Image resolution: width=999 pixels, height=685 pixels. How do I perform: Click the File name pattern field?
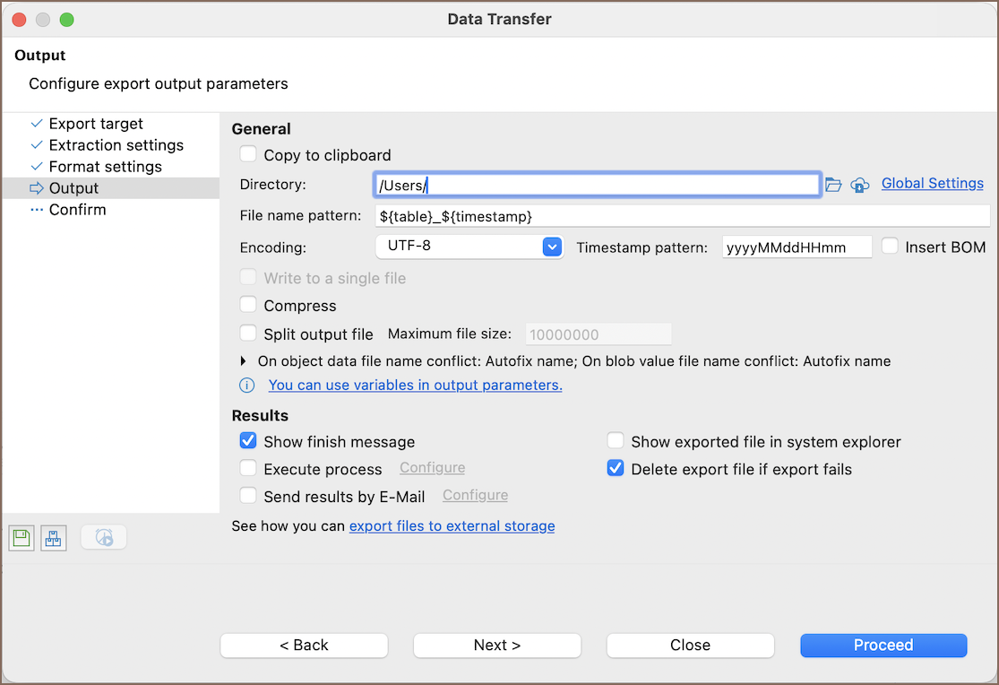pyautogui.click(x=681, y=216)
